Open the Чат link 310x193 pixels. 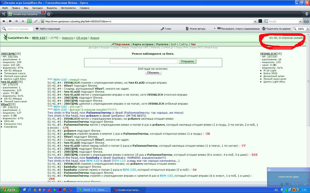[x=193, y=44]
